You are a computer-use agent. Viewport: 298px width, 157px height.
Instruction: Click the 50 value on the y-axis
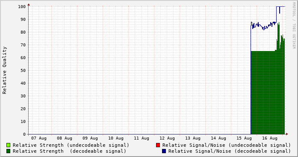click(x=23, y=71)
